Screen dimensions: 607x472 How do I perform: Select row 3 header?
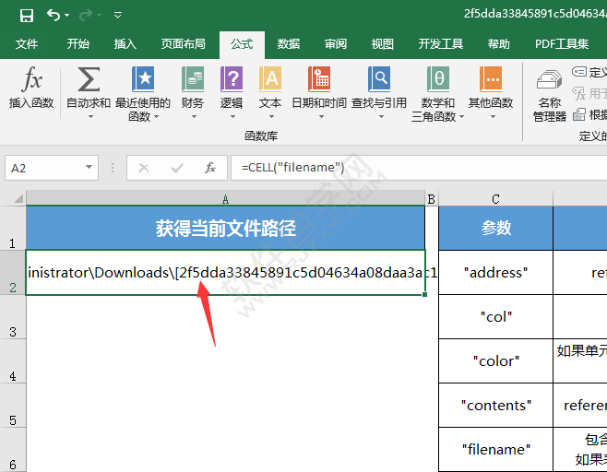pyautogui.click(x=13, y=317)
